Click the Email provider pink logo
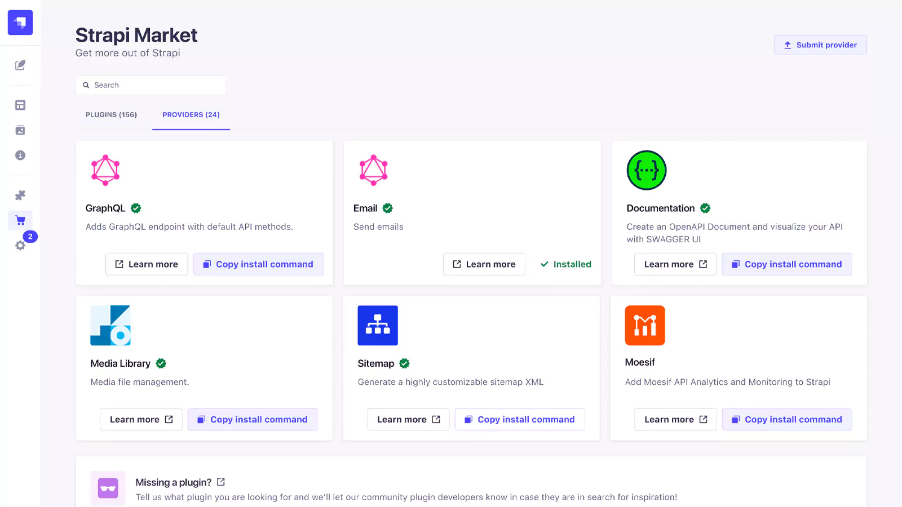The height and width of the screenshot is (507, 902). (x=374, y=170)
